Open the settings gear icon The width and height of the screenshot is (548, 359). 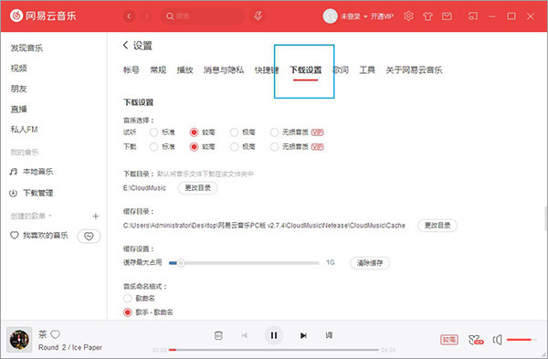pos(408,16)
